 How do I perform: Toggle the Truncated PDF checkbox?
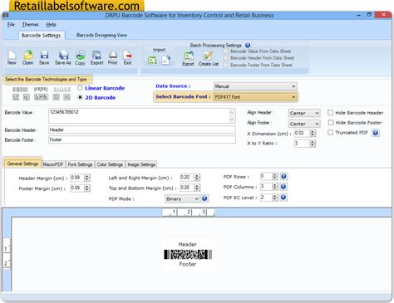point(330,133)
